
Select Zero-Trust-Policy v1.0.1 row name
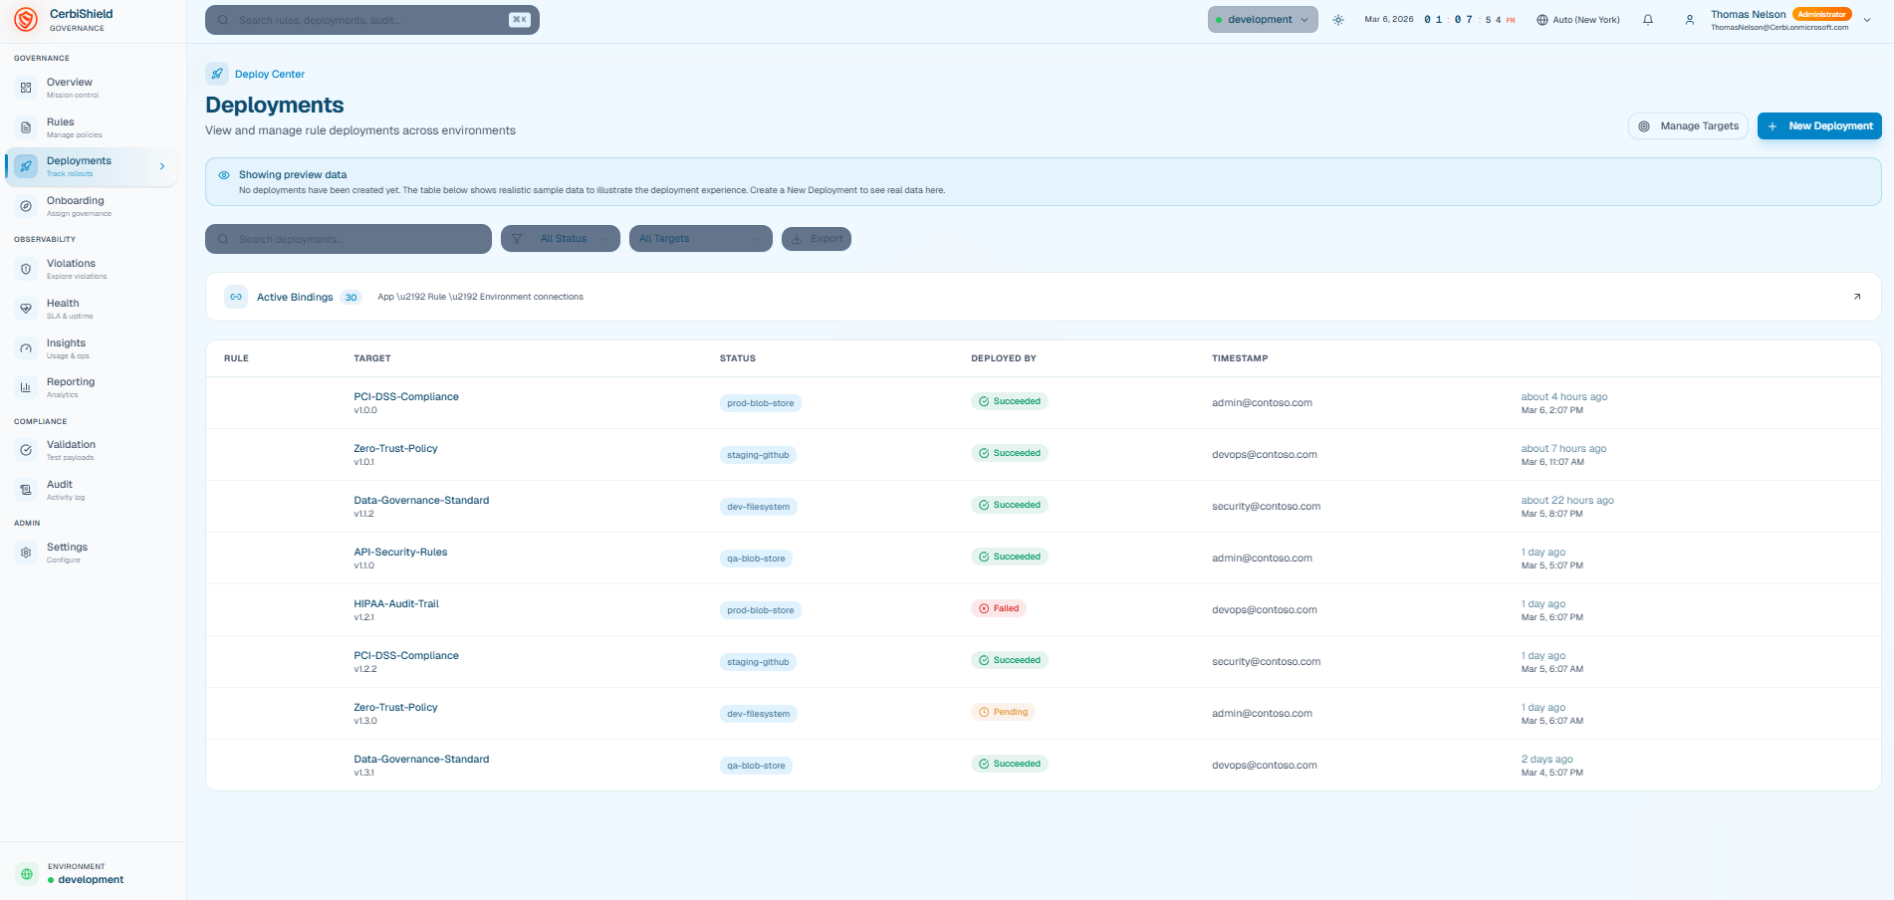pyautogui.click(x=395, y=448)
